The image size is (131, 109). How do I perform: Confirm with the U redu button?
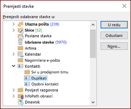point(114,25)
